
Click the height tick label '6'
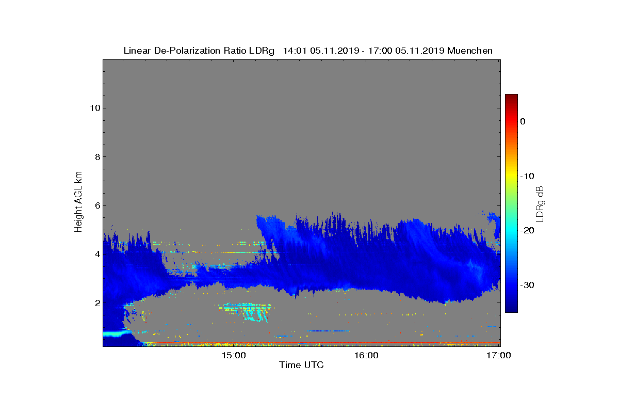(96, 205)
